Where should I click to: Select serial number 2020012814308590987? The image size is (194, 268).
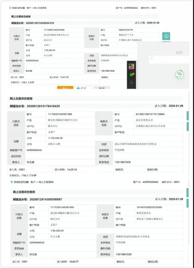46,199
